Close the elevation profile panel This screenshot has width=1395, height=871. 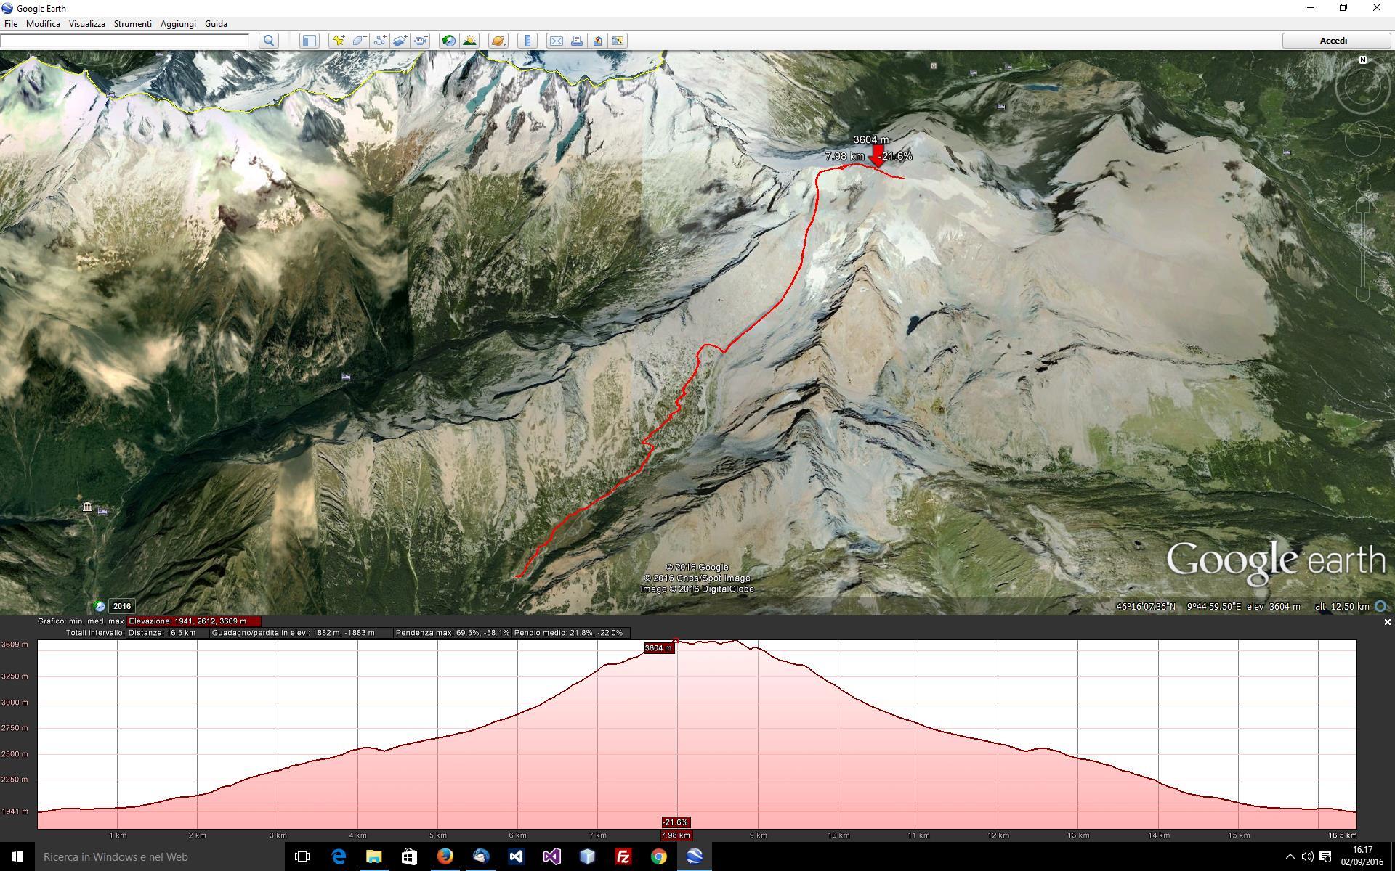click(x=1387, y=622)
